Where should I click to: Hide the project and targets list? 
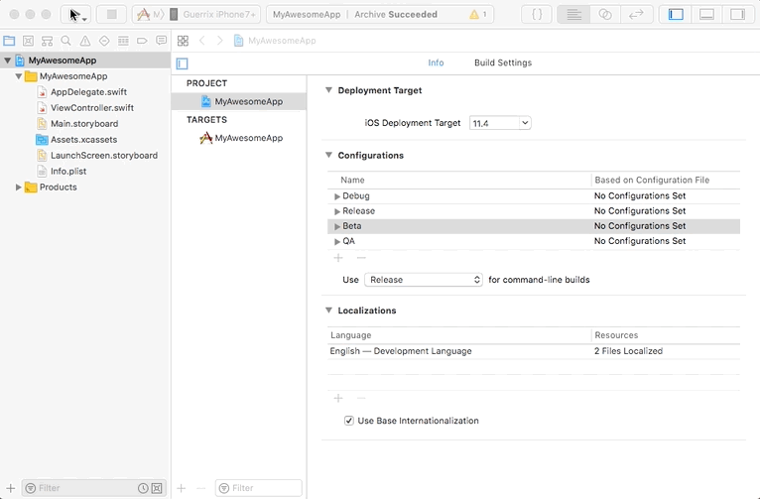pyautogui.click(x=183, y=63)
